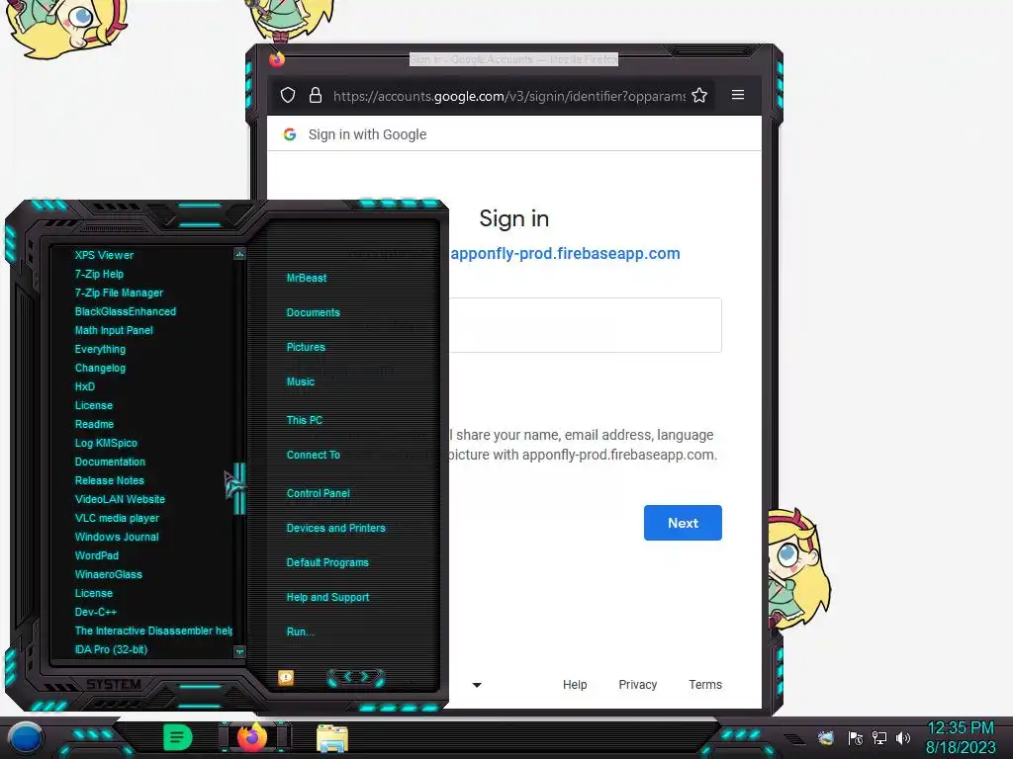Click the blue Next button
1013x759 pixels.
tap(683, 523)
